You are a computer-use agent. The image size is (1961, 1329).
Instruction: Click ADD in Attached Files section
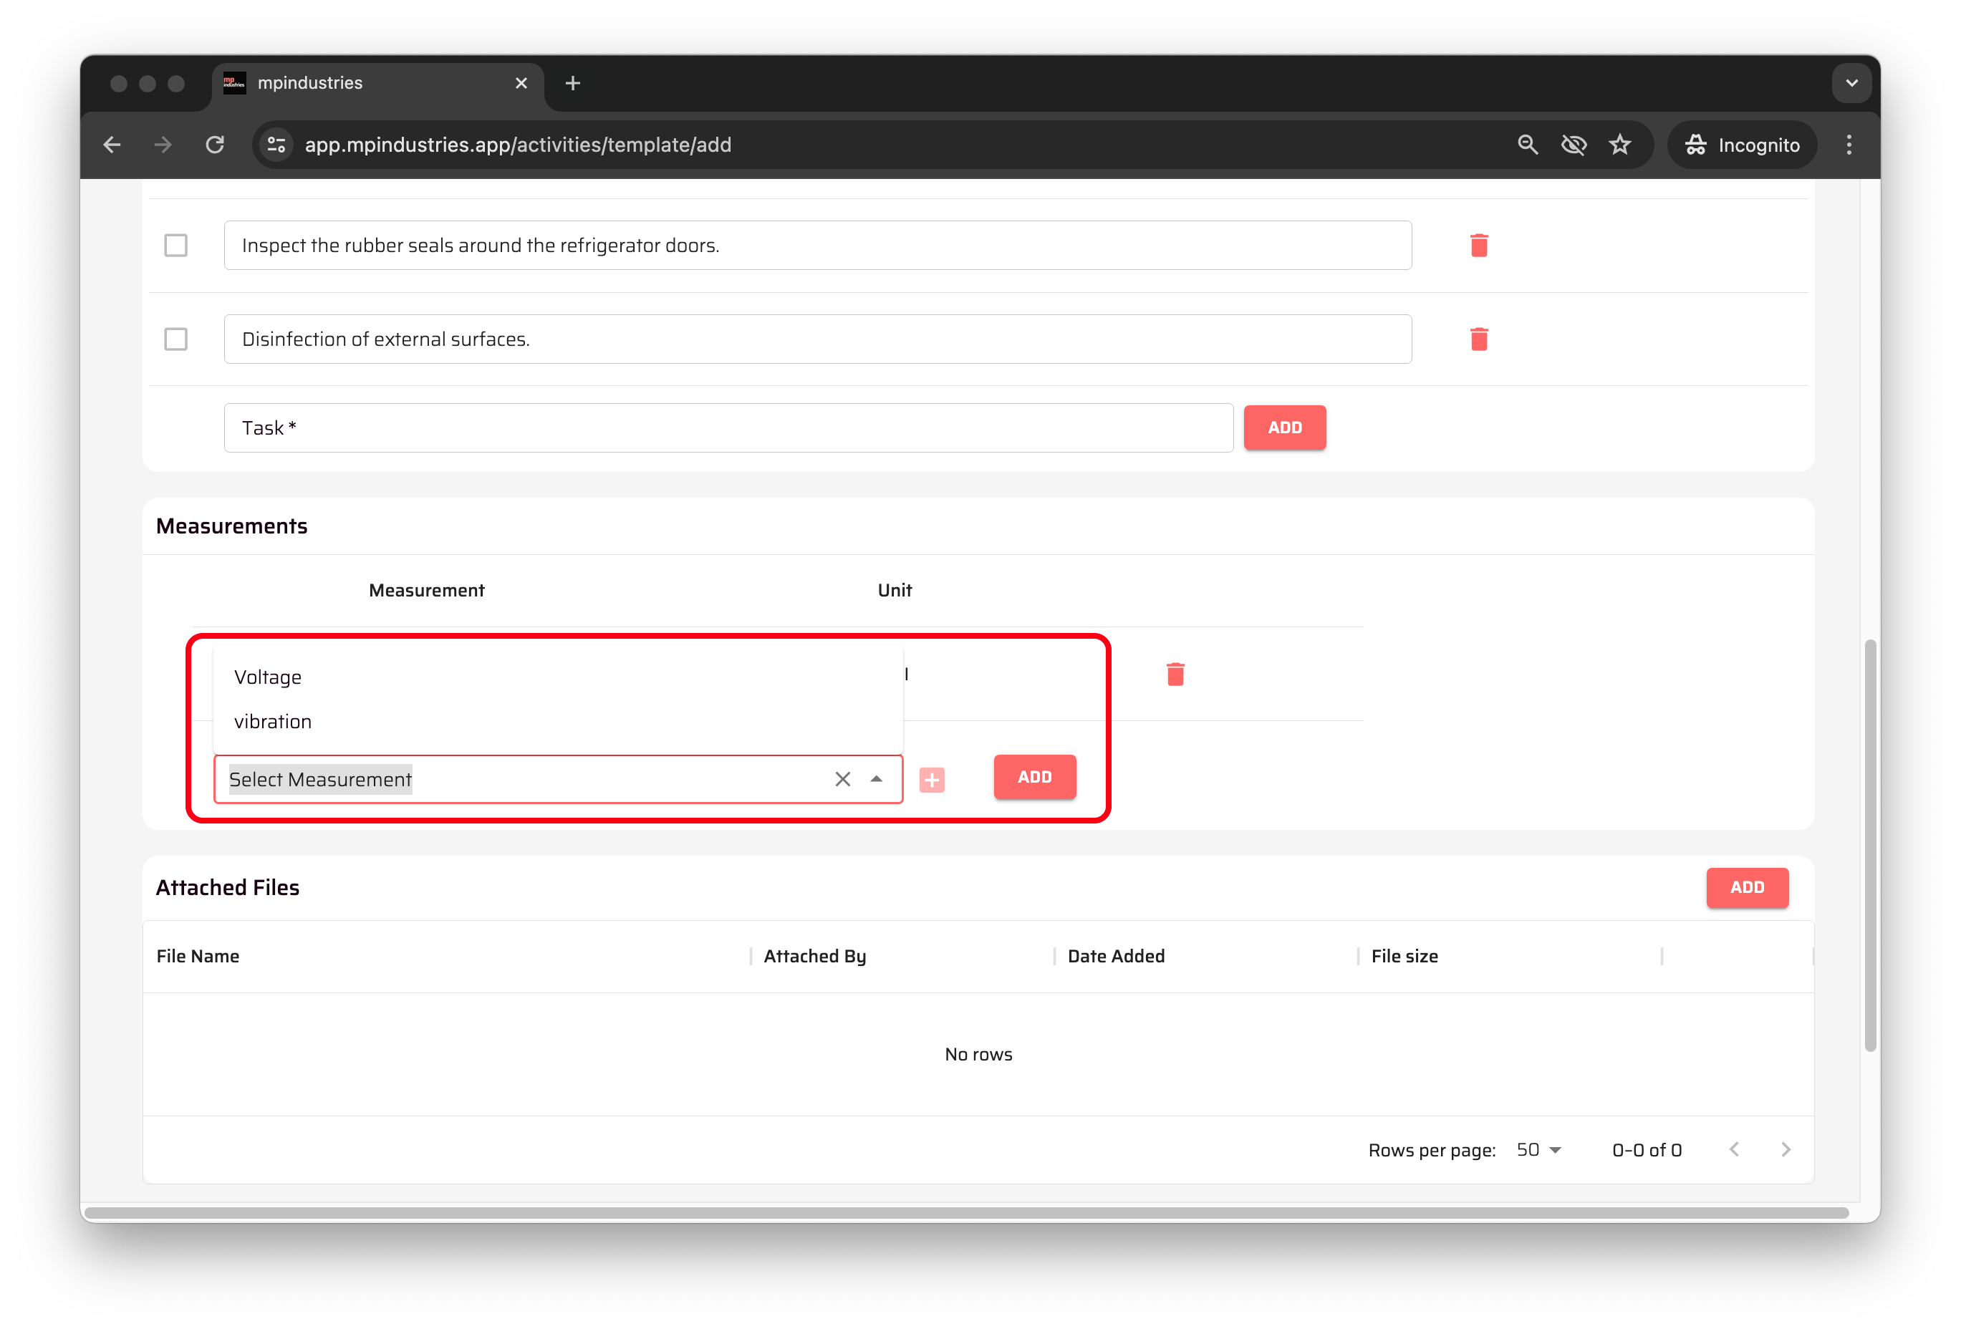click(1746, 887)
